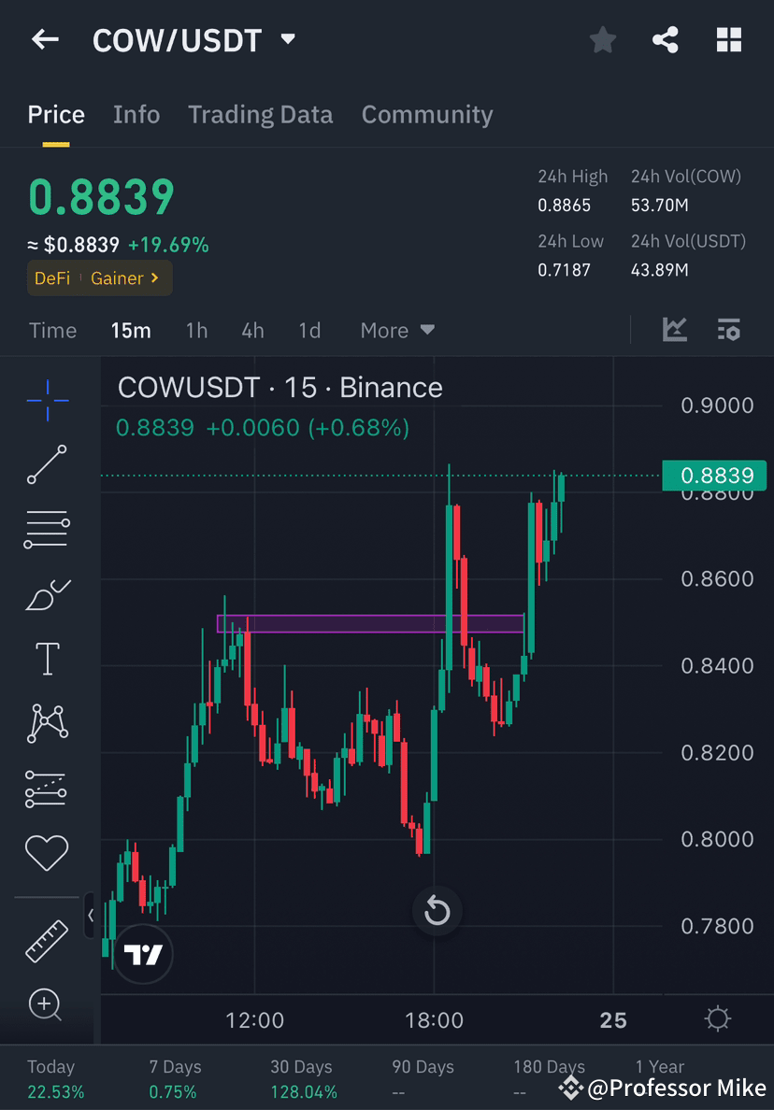
Task: Click the TradingView logo on the chart
Action: point(141,954)
